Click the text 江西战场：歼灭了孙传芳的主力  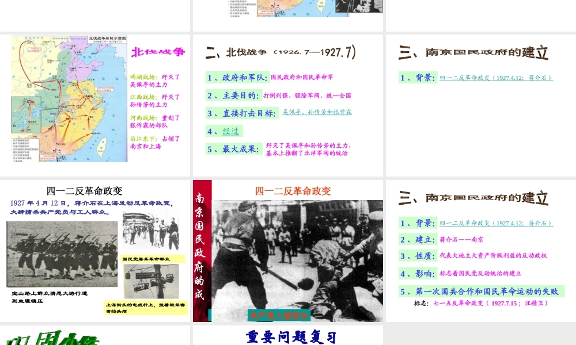(x=155, y=101)
